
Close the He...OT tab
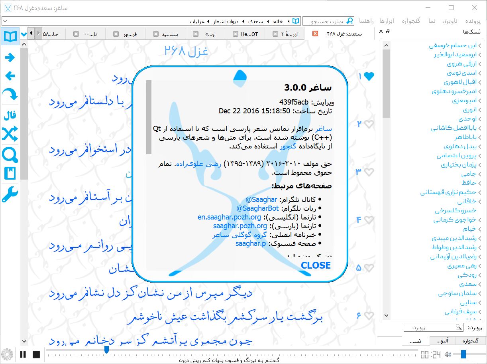236,34
